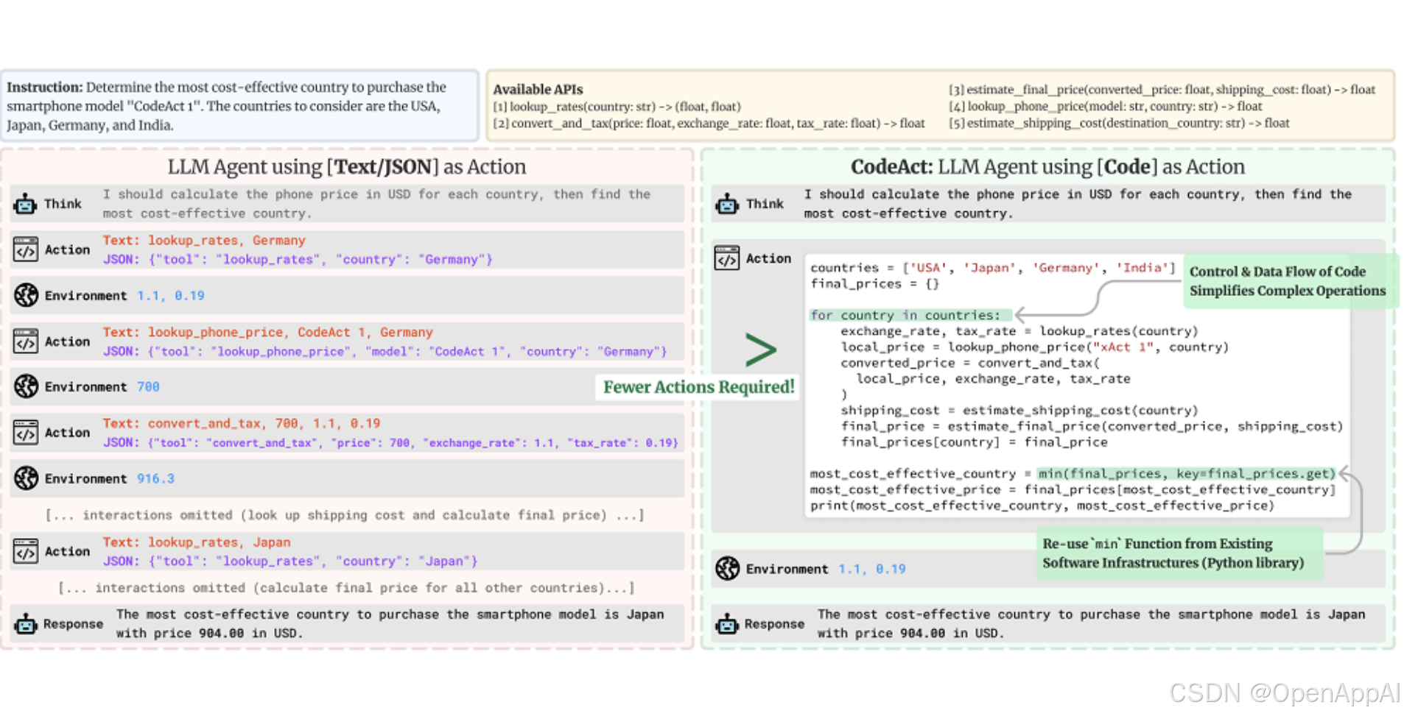1404x716 pixels.
Task: Click the JSON line with "country": "Japan"
Action: (x=290, y=561)
